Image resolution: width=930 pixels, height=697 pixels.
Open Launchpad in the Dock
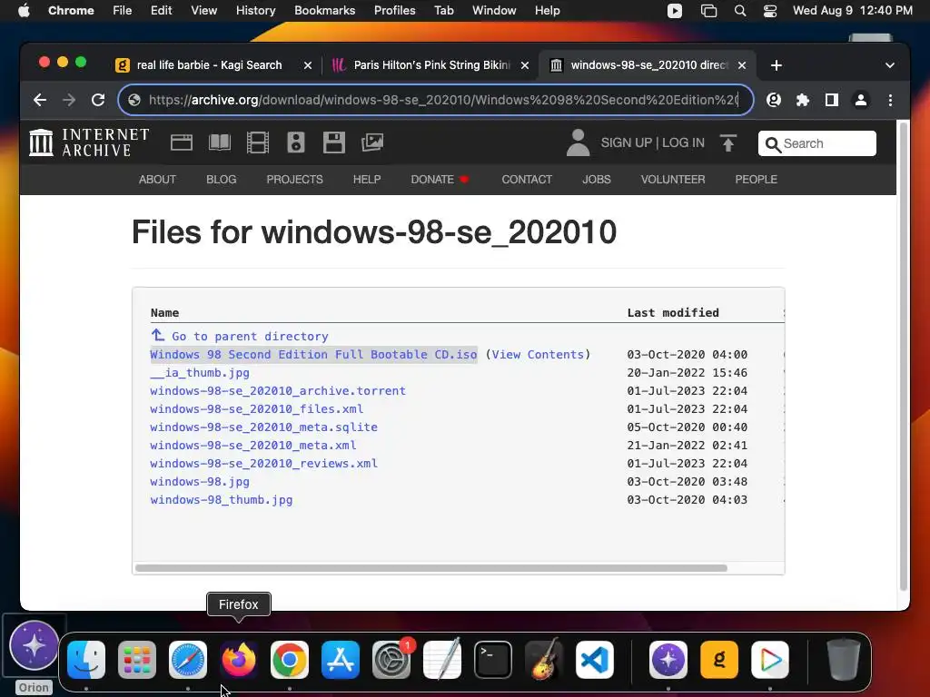coord(137,660)
